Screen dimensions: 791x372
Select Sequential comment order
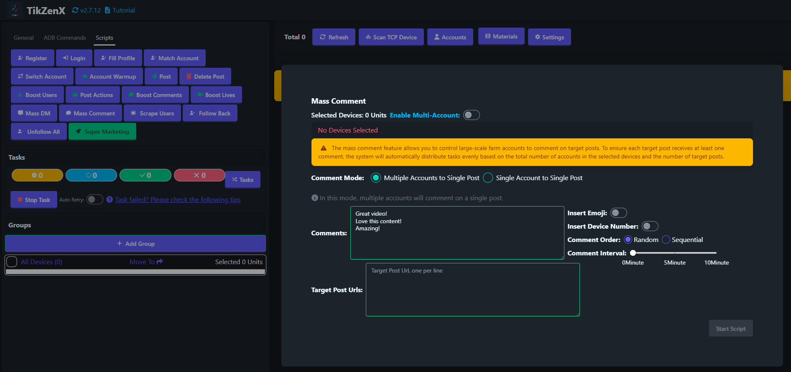[x=666, y=240]
